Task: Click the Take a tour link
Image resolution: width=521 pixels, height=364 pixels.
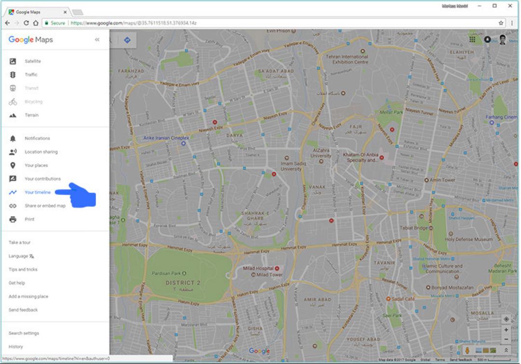Action: [20, 243]
